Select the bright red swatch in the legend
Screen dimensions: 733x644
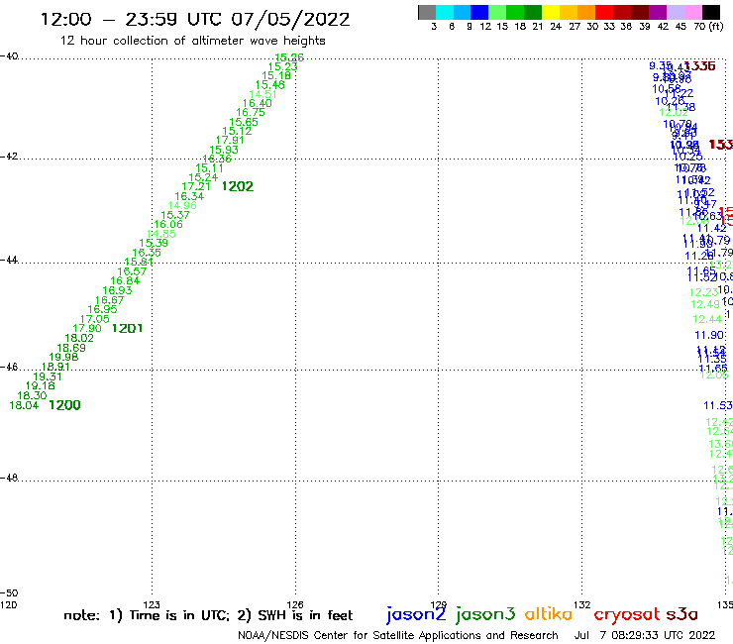click(x=604, y=12)
